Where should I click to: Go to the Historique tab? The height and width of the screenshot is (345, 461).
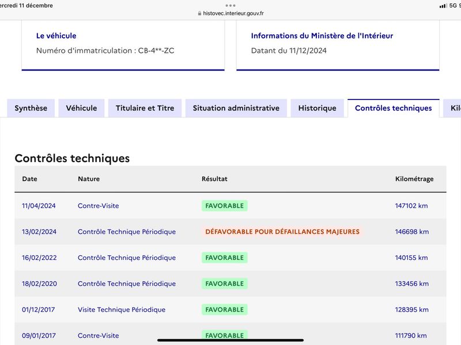318,108
